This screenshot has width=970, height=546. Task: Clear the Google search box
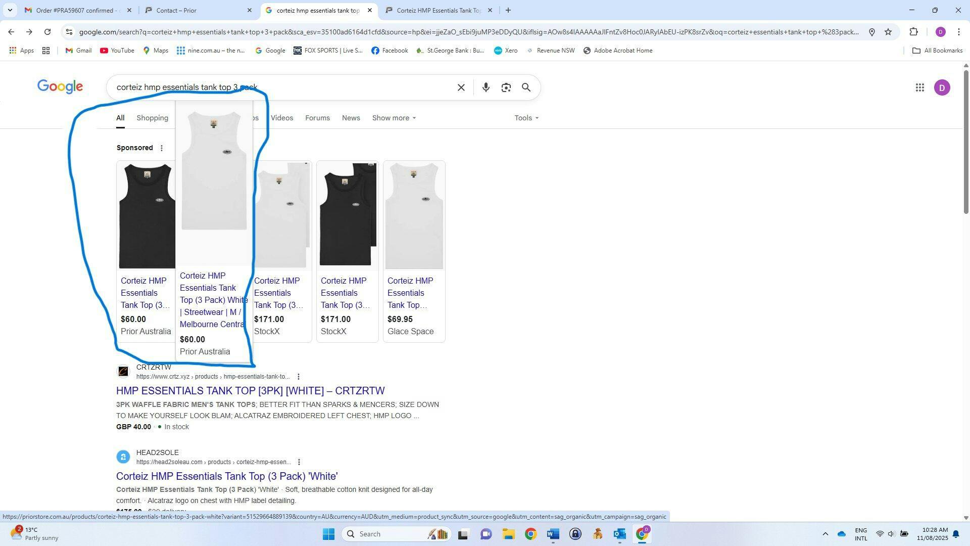[x=461, y=87]
